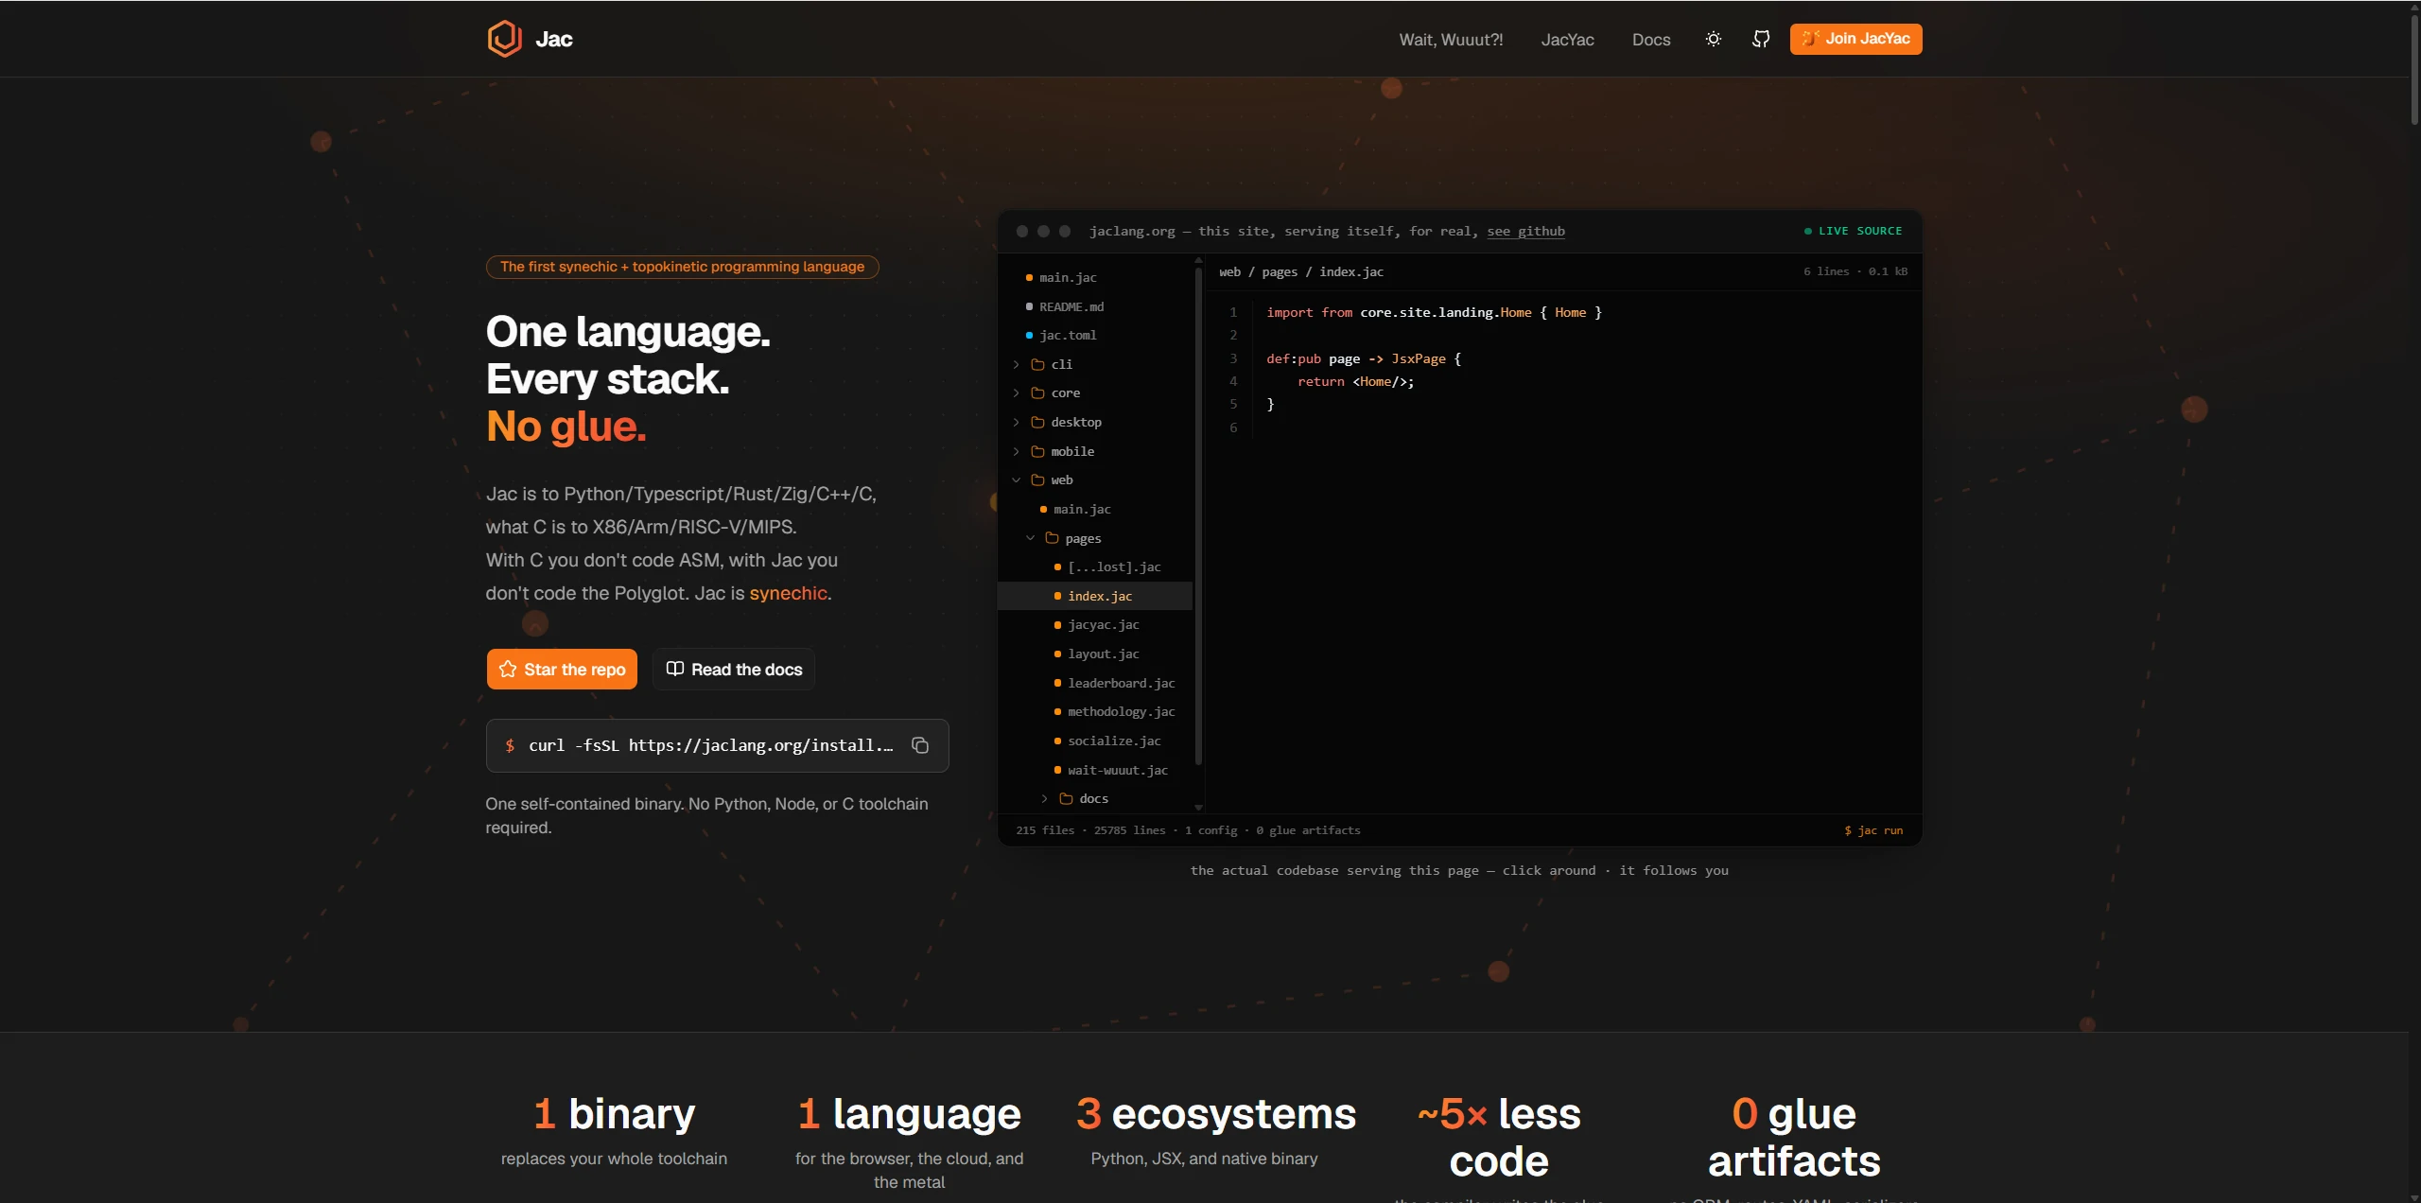Copy the curl install command
Screen dimensions: 2421x1203
pos(919,745)
